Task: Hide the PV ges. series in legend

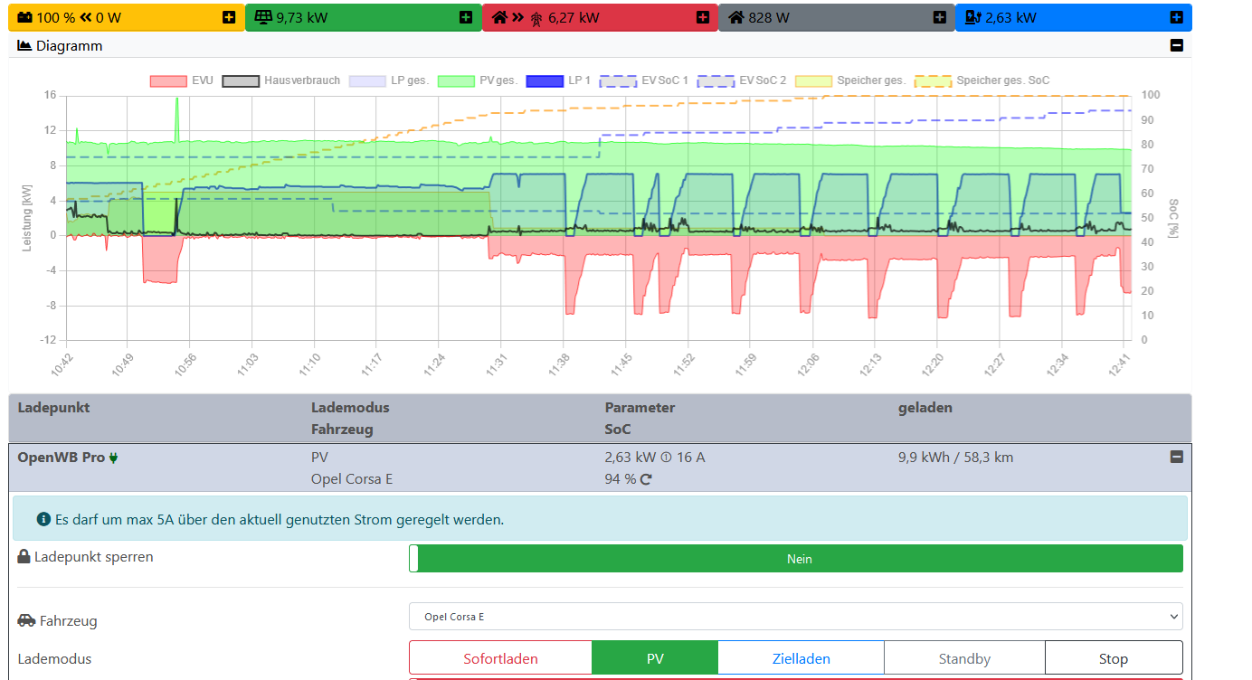Action: pos(478,80)
